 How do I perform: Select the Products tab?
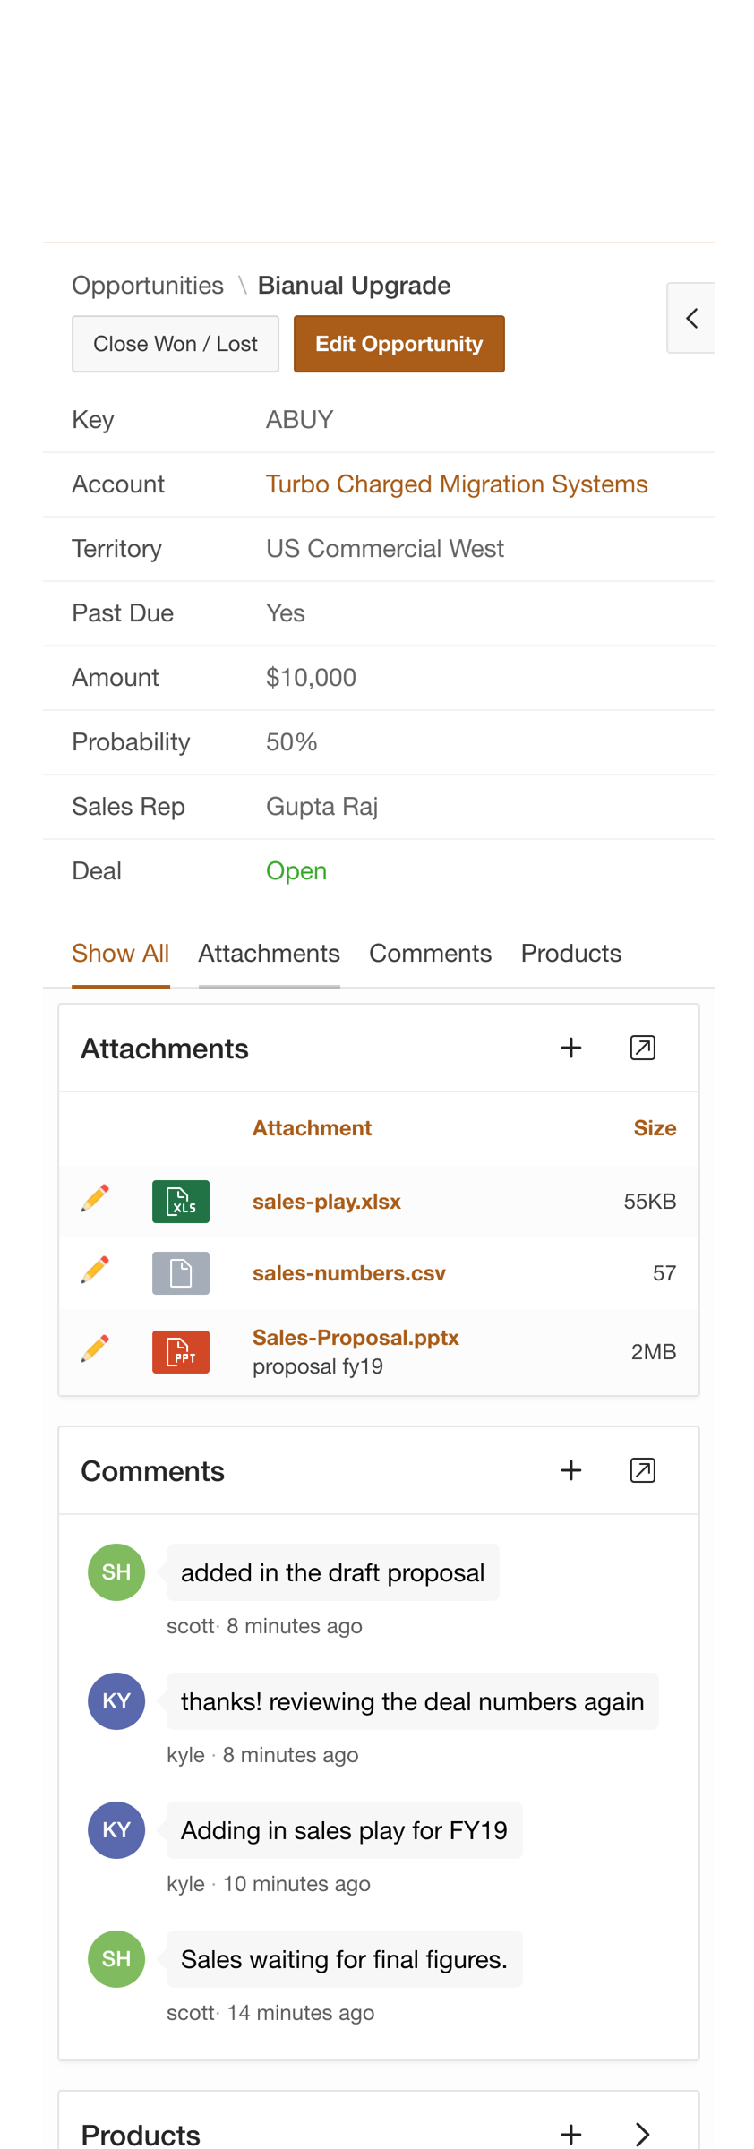coord(570,953)
